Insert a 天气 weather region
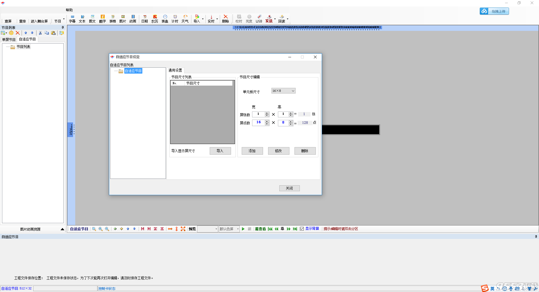539x292 pixels. (x=185, y=19)
